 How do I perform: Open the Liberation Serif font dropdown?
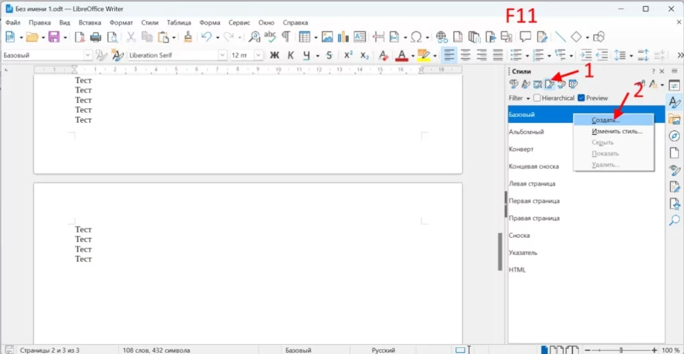[223, 55]
